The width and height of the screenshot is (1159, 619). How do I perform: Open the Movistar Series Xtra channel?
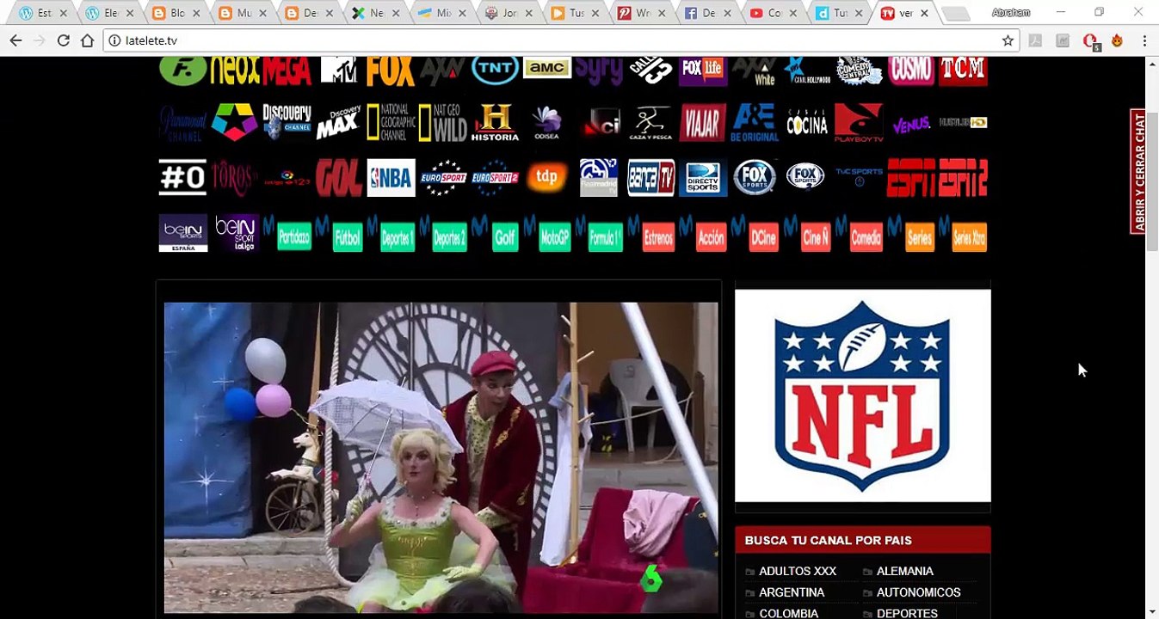[963, 233]
